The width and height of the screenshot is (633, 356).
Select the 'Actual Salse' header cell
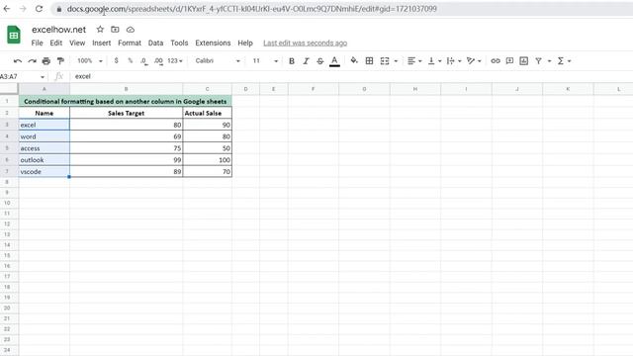click(x=207, y=113)
